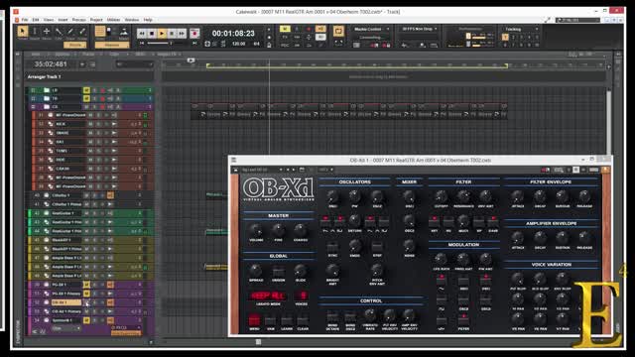Click the amplifier envelope RELEASE knob
The width and height of the screenshot is (635, 357).
click(584, 238)
